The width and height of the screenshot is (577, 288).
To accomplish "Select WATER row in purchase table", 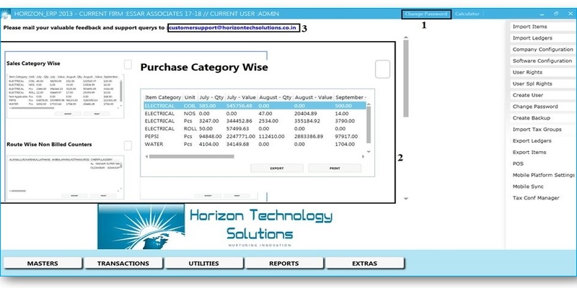I will click(x=255, y=144).
